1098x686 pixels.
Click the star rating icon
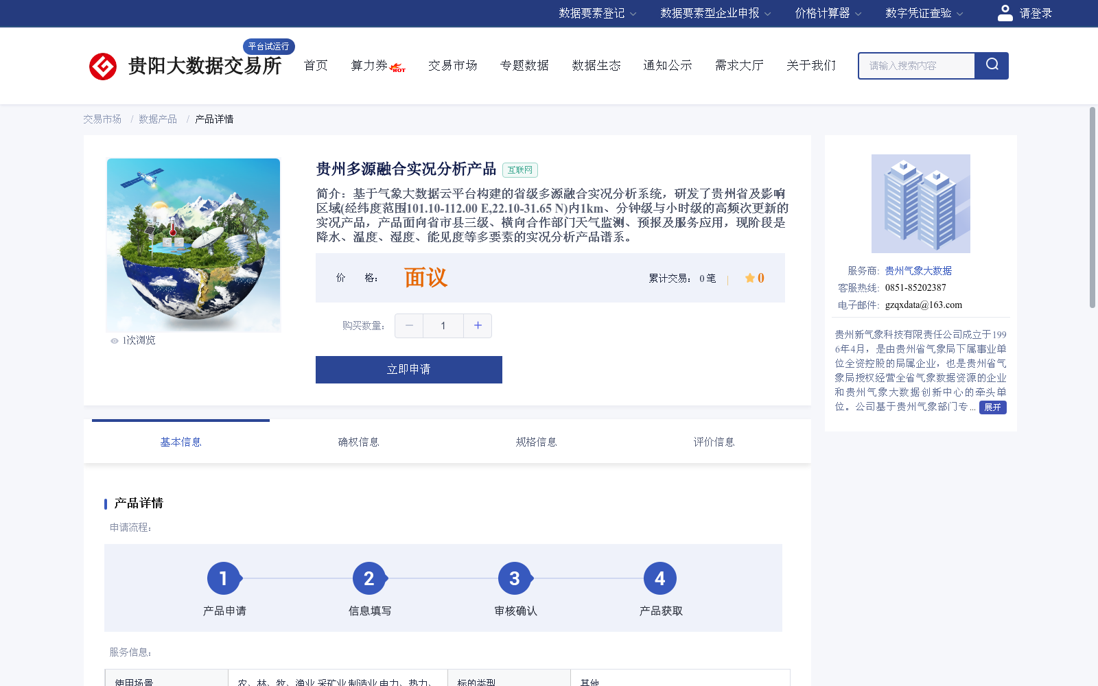pyautogui.click(x=750, y=278)
